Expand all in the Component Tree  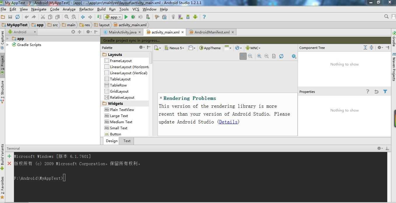[x=365, y=47]
